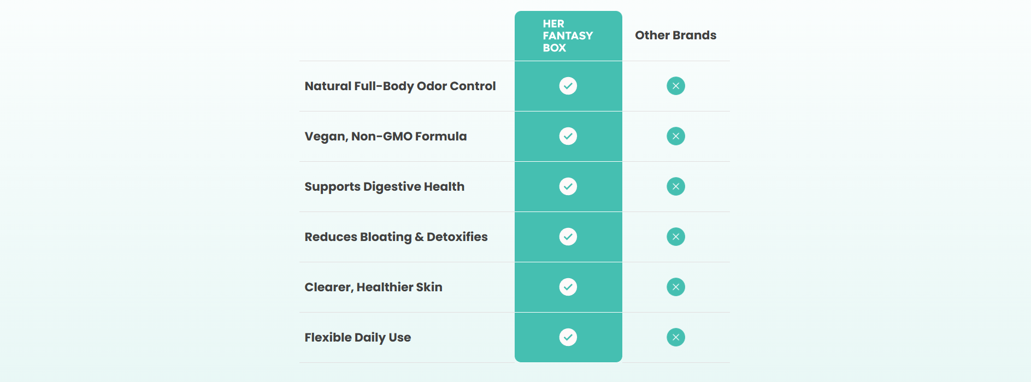Click Other Brands X icon for Reduces Bloating
Viewport: 1031px width, 382px height.
tap(675, 237)
